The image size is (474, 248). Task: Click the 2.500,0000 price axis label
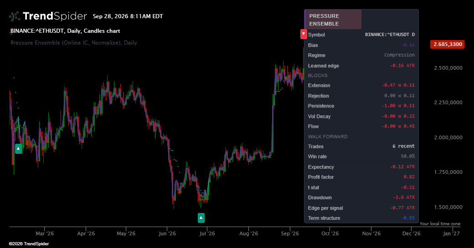coord(448,68)
